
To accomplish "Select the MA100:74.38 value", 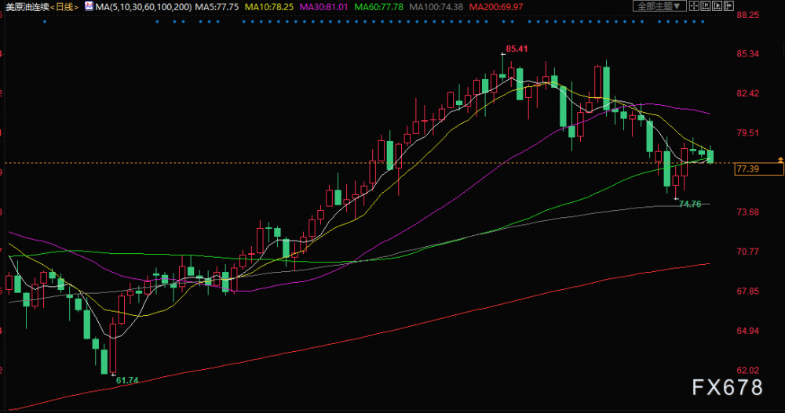I will (x=436, y=7).
